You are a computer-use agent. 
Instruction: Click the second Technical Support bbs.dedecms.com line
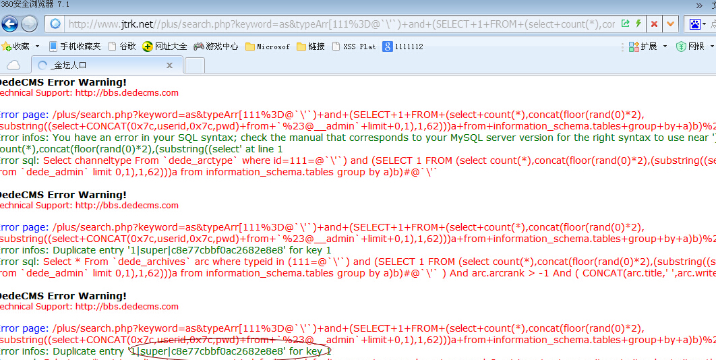tap(89, 205)
